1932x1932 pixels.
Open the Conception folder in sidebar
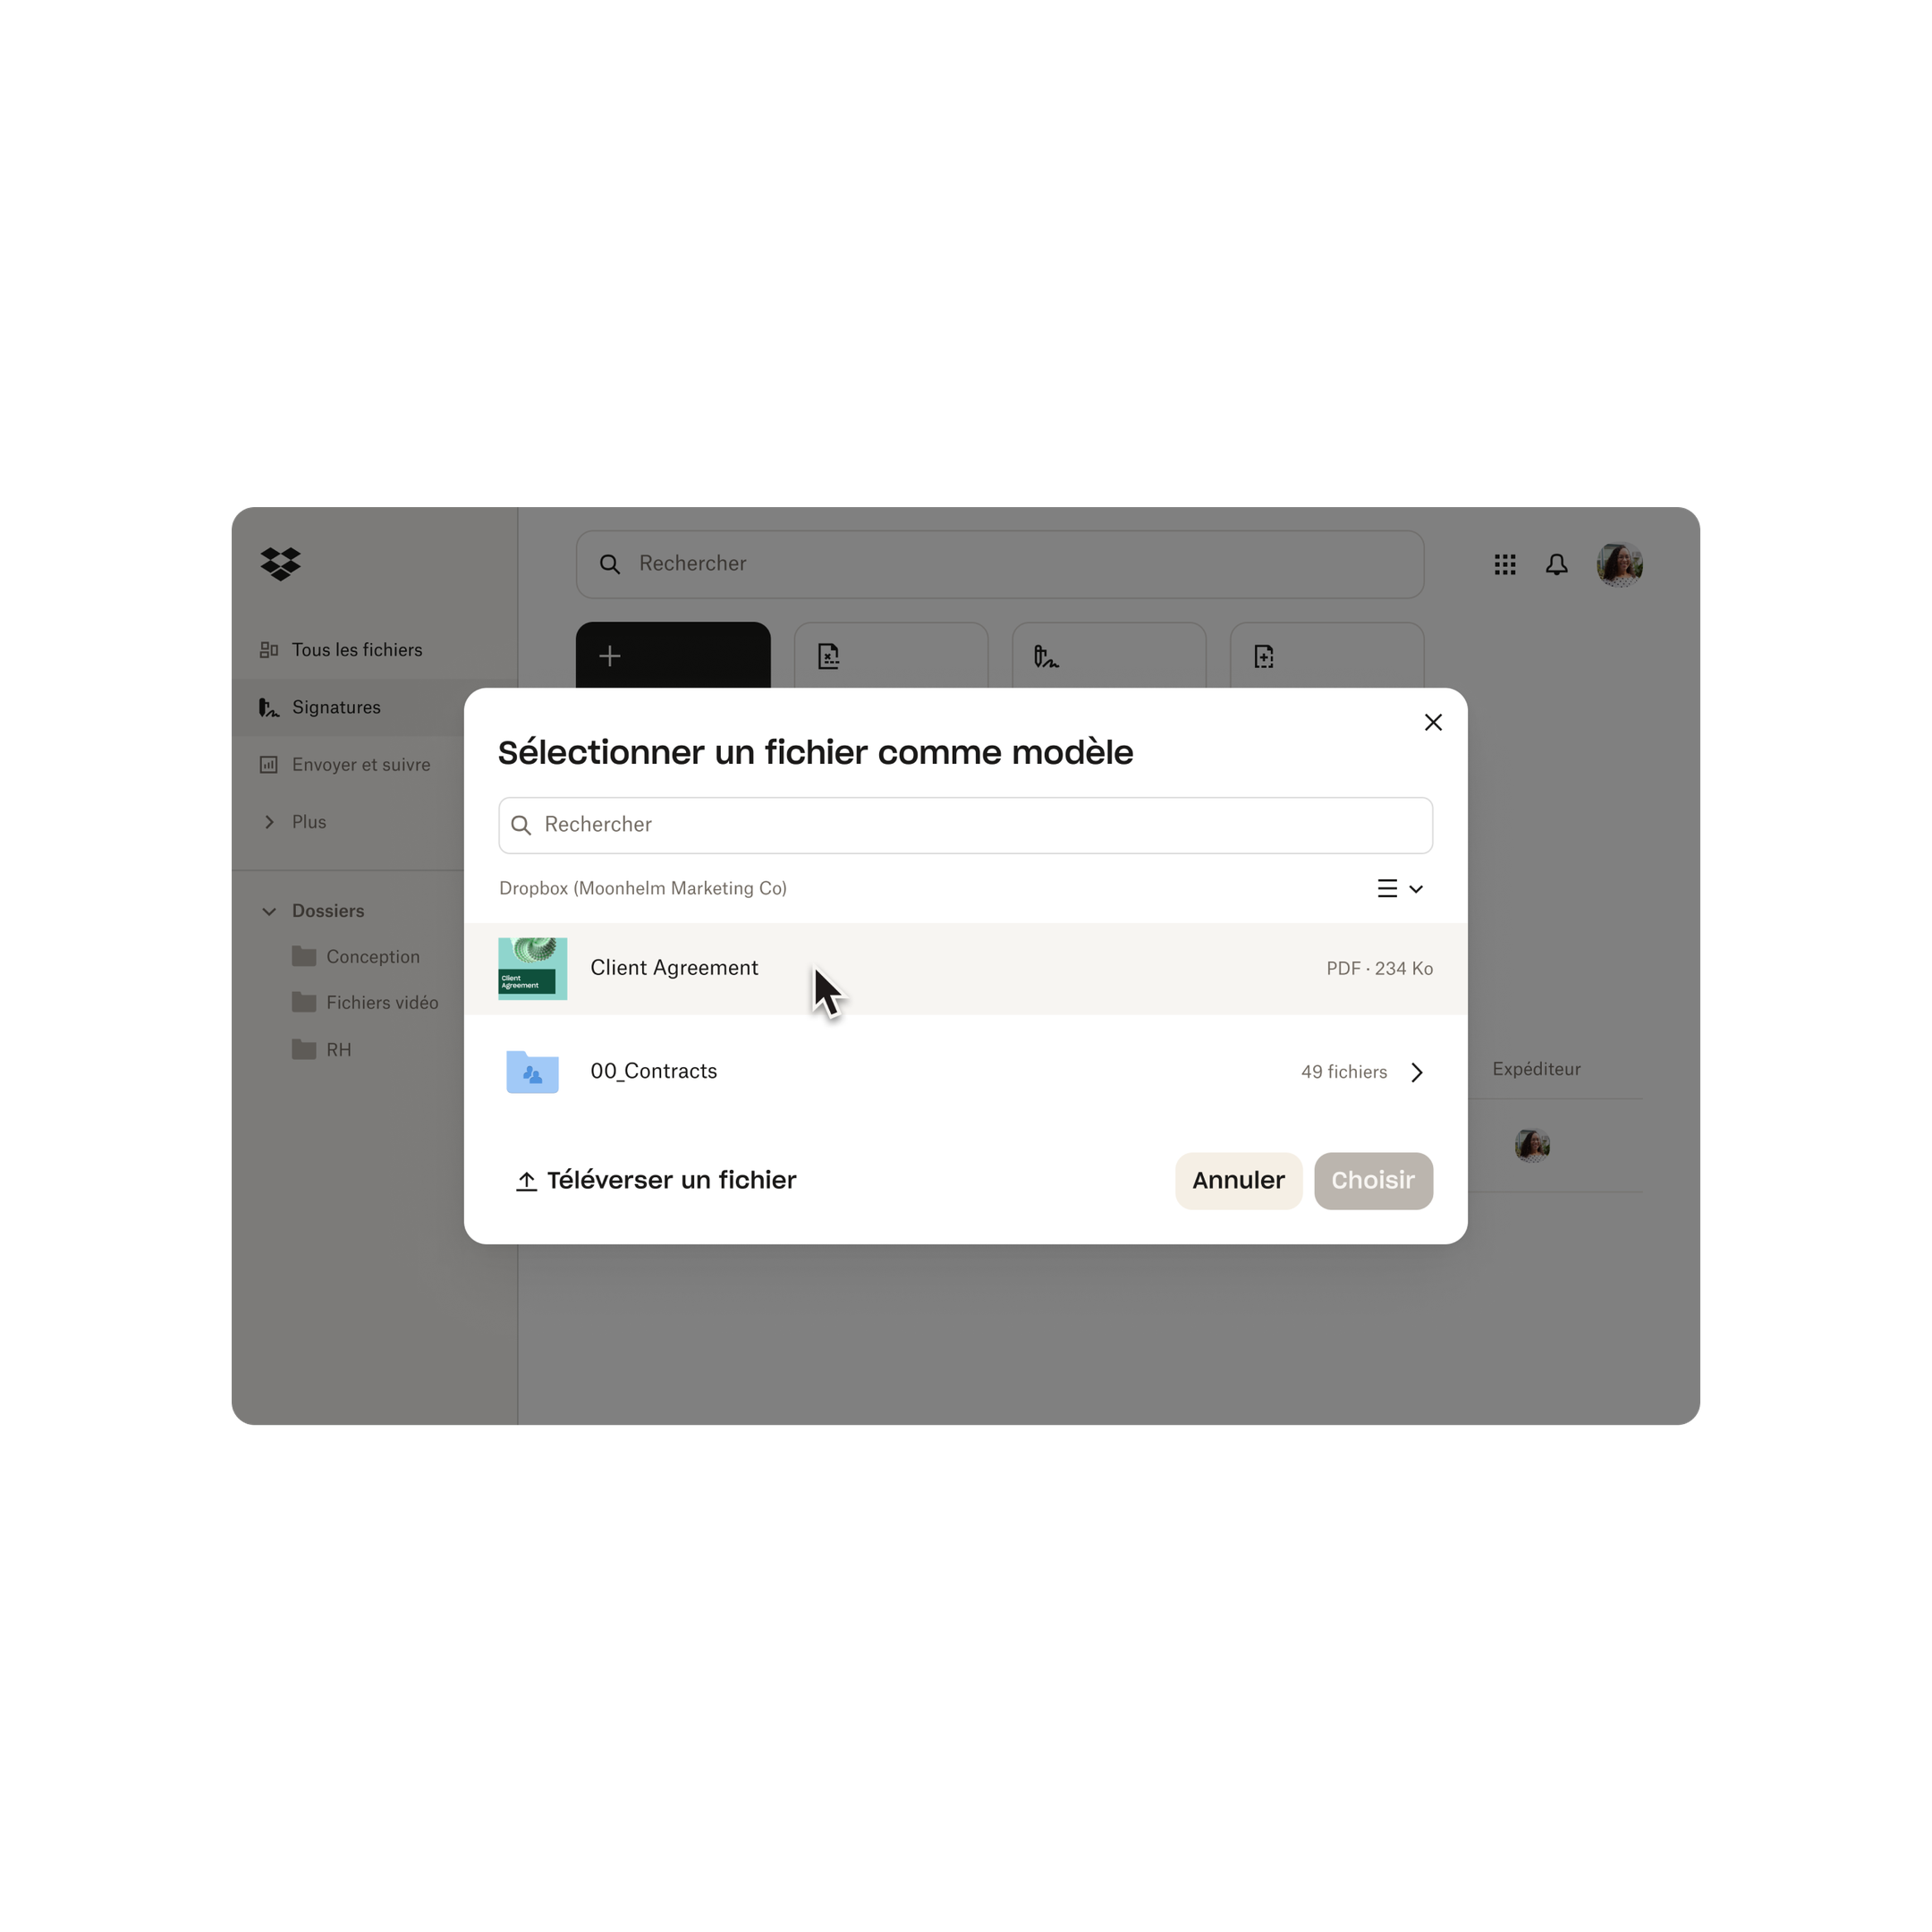[371, 955]
